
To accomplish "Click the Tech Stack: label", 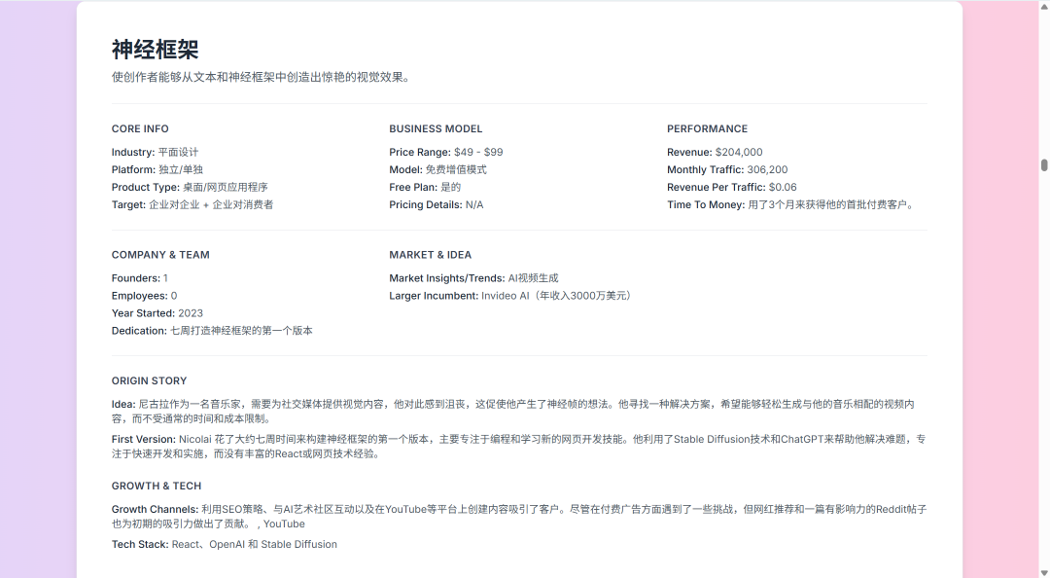I will [140, 545].
